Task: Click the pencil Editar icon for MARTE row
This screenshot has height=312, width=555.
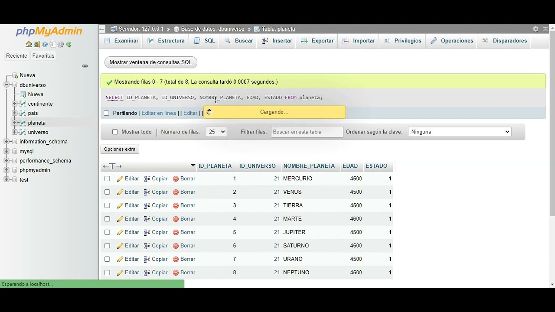Action: pyautogui.click(x=120, y=219)
